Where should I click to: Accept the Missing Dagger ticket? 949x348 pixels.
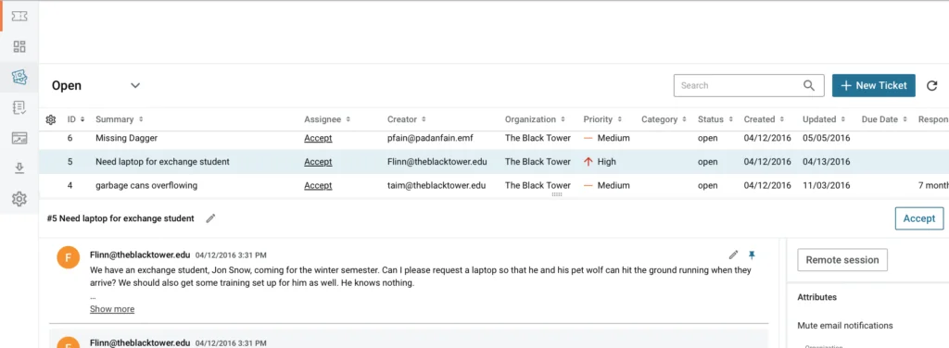coord(318,138)
